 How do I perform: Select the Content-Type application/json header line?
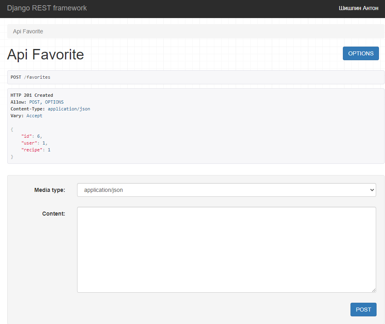pyautogui.click(x=50, y=109)
